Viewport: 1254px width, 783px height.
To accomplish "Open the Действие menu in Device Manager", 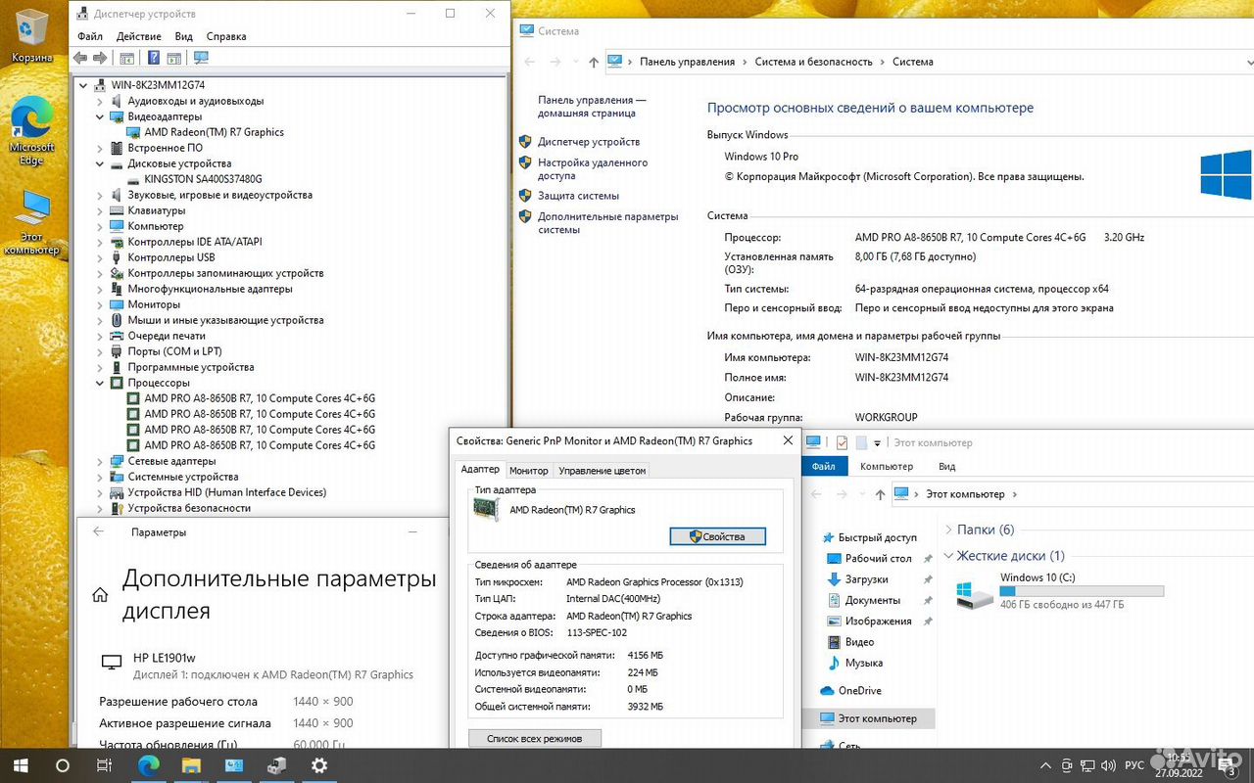I will pos(139,36).
